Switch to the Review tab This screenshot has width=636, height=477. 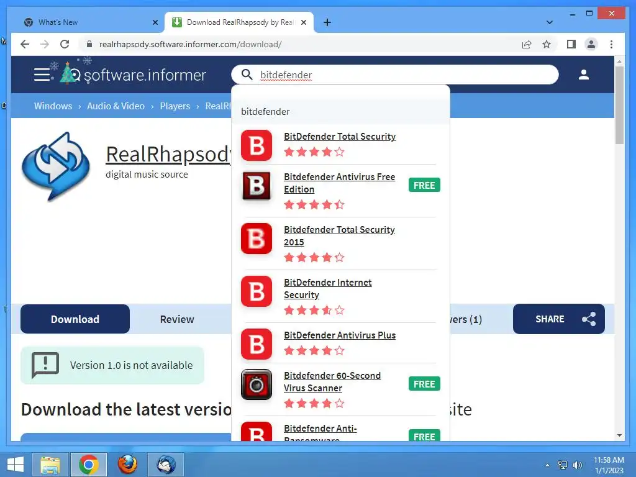point(177,319)
